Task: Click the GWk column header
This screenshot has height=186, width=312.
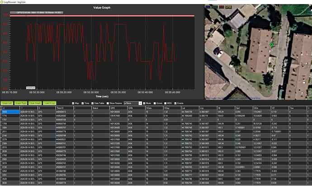Action: (x=136, y=108)
